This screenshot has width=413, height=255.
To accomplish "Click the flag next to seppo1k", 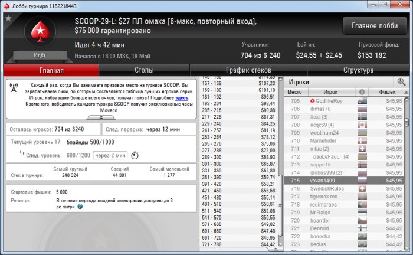I will pos(362,165).
